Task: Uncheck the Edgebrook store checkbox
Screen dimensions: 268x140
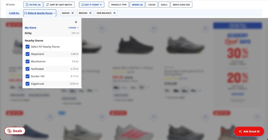Action: [x=27, y=84]
